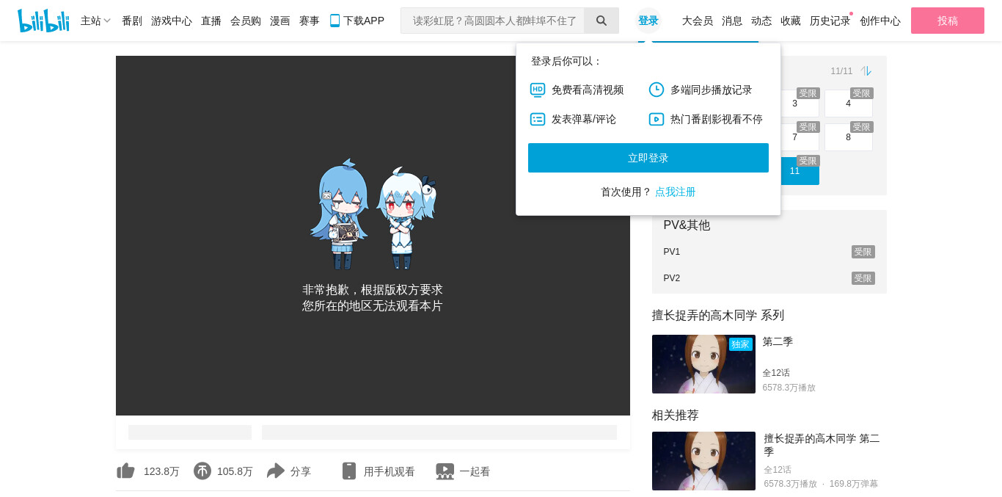
Task: Click the 11/11 episode counter
Action: tap(841, 71)
